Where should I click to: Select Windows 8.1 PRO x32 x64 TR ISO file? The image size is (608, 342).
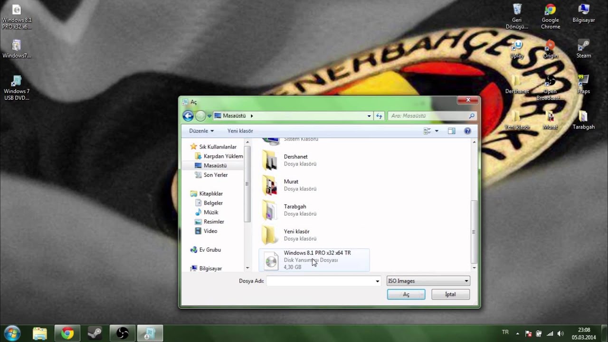tap(314, 260)
